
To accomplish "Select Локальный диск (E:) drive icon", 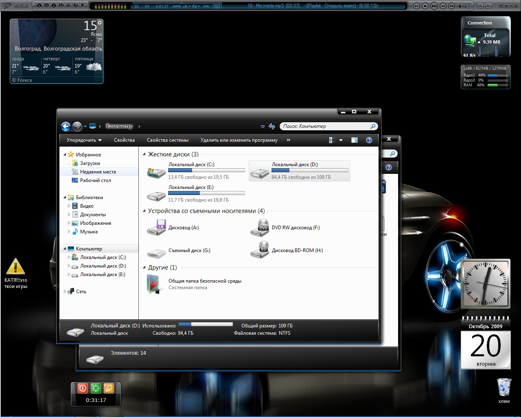I will click(x=156, y=195).
